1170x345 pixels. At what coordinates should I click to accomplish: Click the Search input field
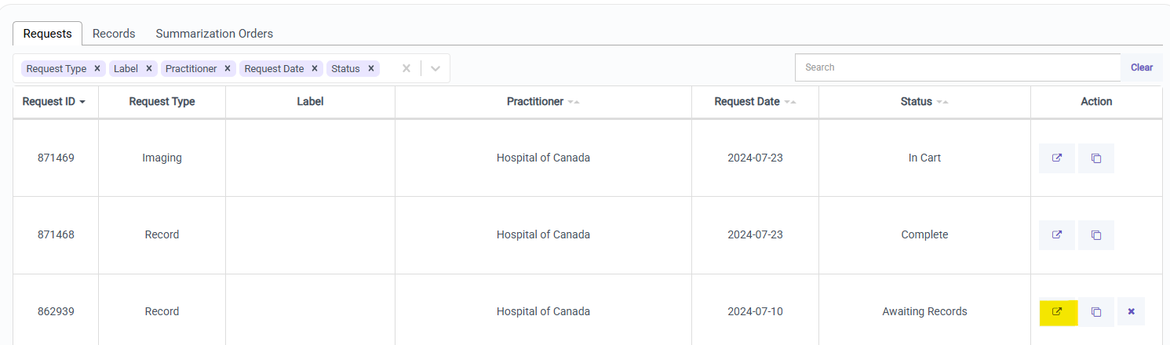(x=957, y=67)
